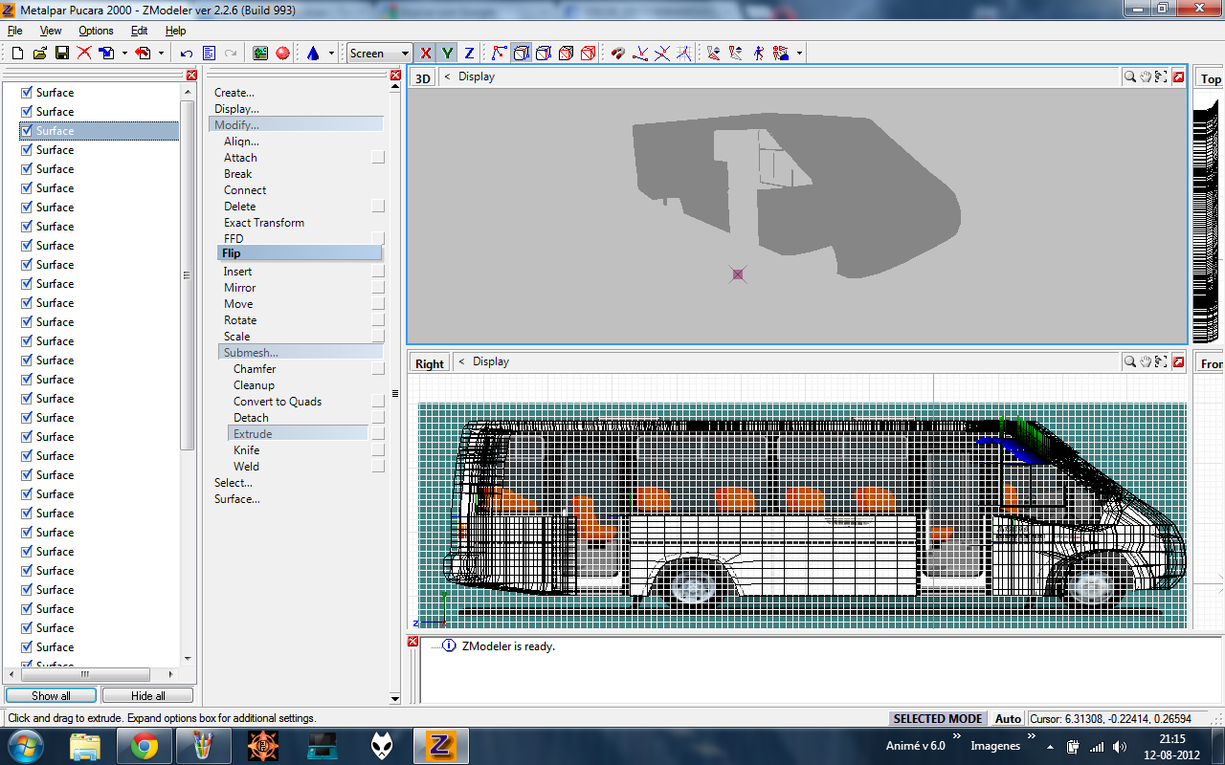Open the Options menu
1225x765 pixels.
pos(96,31)
